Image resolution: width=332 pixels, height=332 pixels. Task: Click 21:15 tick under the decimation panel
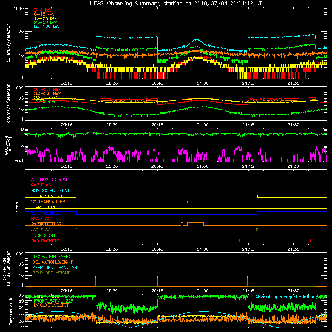tap(248, 291)
